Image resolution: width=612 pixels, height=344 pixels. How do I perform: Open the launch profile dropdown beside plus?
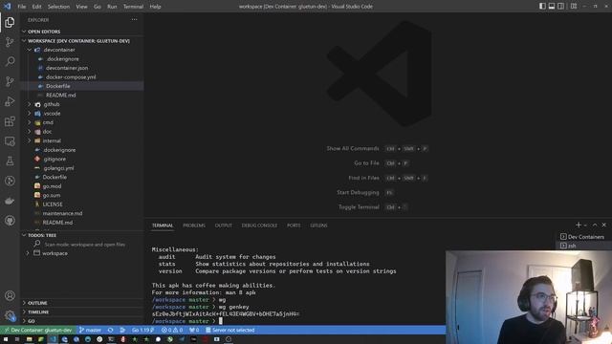click(x=585, y=226)
